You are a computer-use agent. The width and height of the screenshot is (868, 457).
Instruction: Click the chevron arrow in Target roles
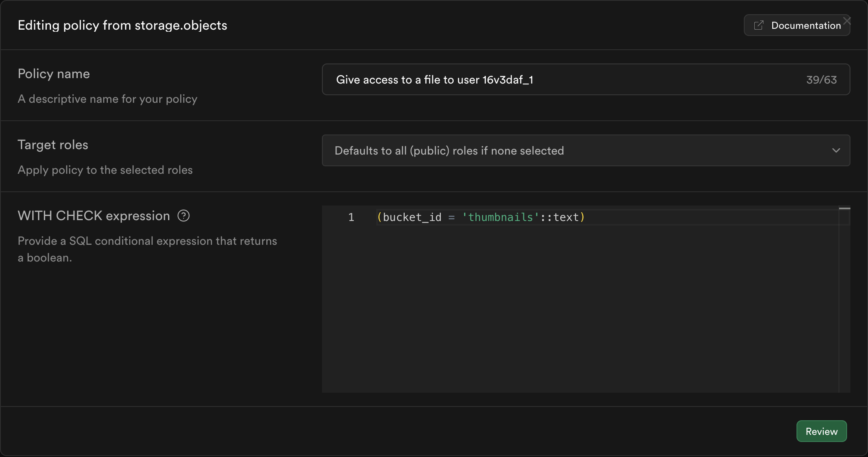coord(836,150)
